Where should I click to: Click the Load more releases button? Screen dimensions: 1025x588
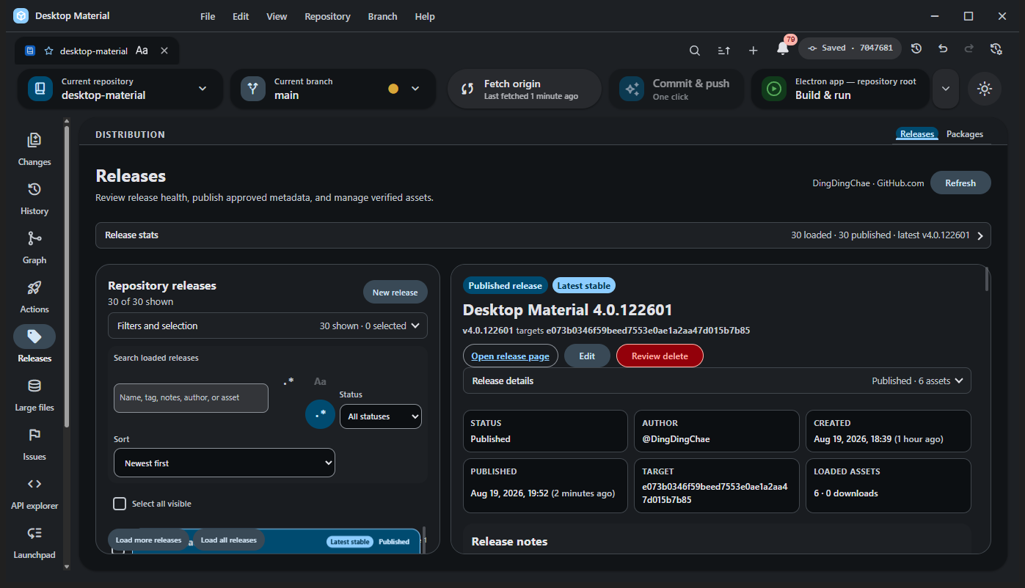[x=148, y=540]
